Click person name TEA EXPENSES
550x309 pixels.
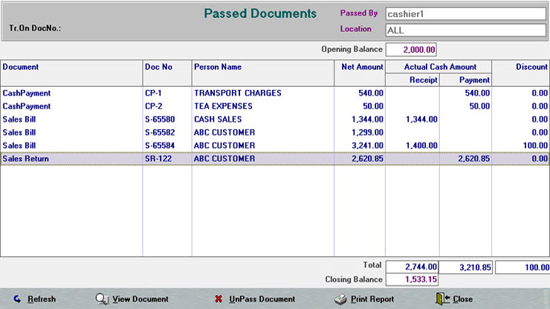[x=224, y=106]
